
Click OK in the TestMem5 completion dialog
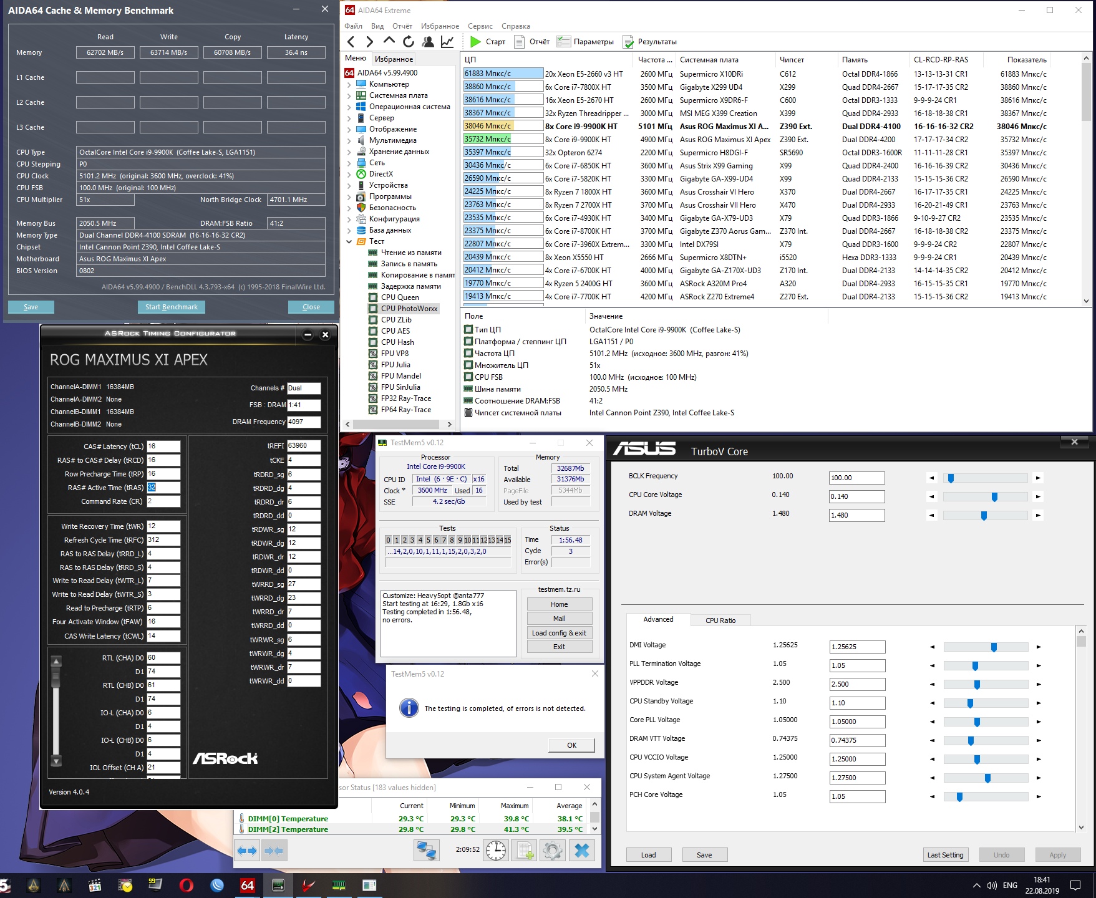tap(571, 745)
